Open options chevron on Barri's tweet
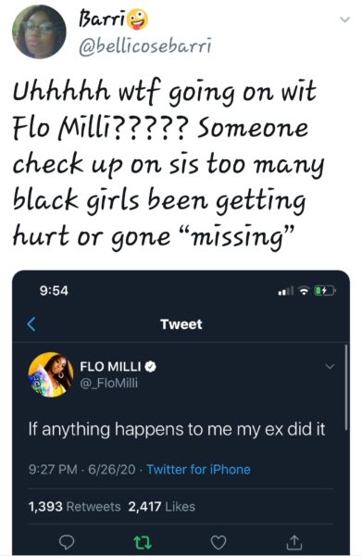Image resolution: width=362 pixels, height=556 pixels. [344, 19]
